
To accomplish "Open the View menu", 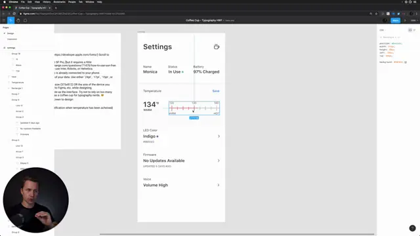I will tap(37, 2).
